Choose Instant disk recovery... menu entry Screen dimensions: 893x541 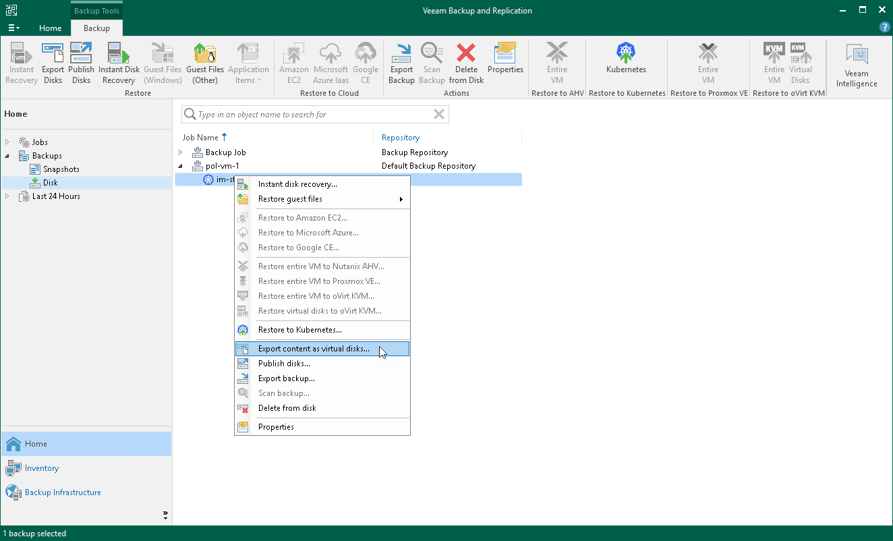pyautogui.click(x=322, y=184)
